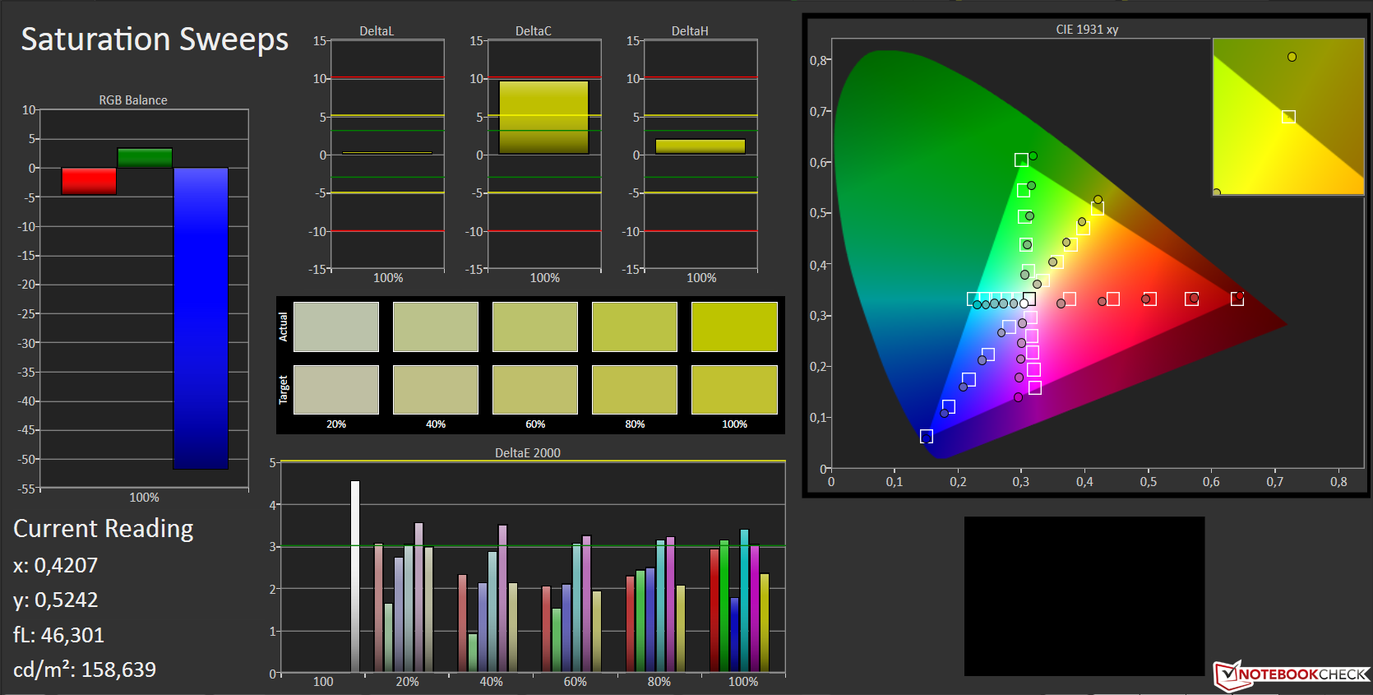This screenshot has width=1373, height=695.
Task: Click the 'Saturation Sweeps' title
Action: point(155,39)
